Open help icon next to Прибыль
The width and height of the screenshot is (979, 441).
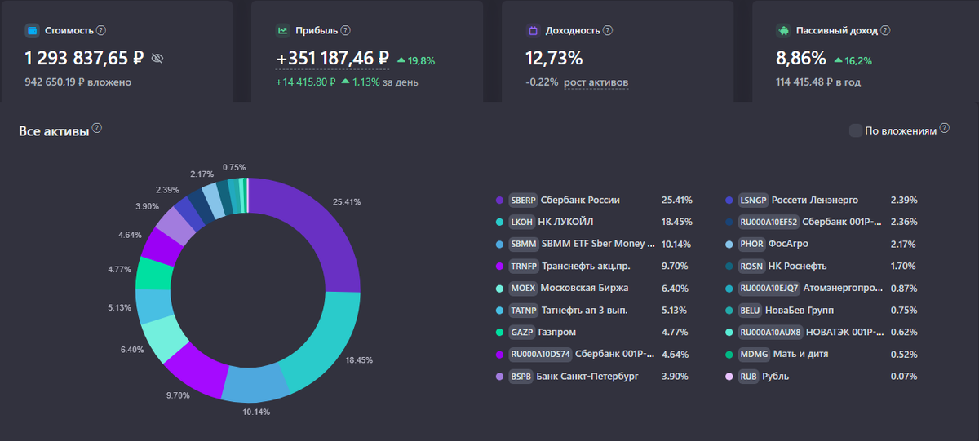click(345, 30)
